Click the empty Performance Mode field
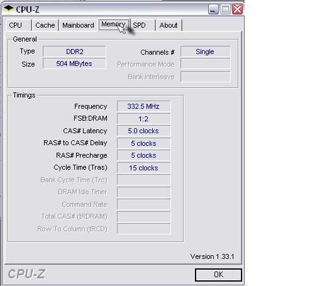Image resolution: width=322 pixels, height=286 pixels. tap(205, 64)
